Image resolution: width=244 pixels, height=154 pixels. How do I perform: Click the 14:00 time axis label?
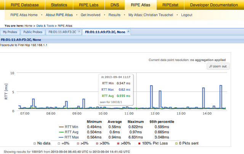click(207, 113)
